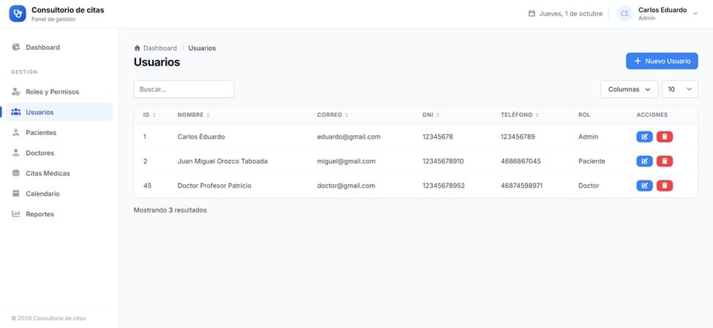
Task: Open the Carlos Eduardo account chevron
Action: click(x=695, y=14)
